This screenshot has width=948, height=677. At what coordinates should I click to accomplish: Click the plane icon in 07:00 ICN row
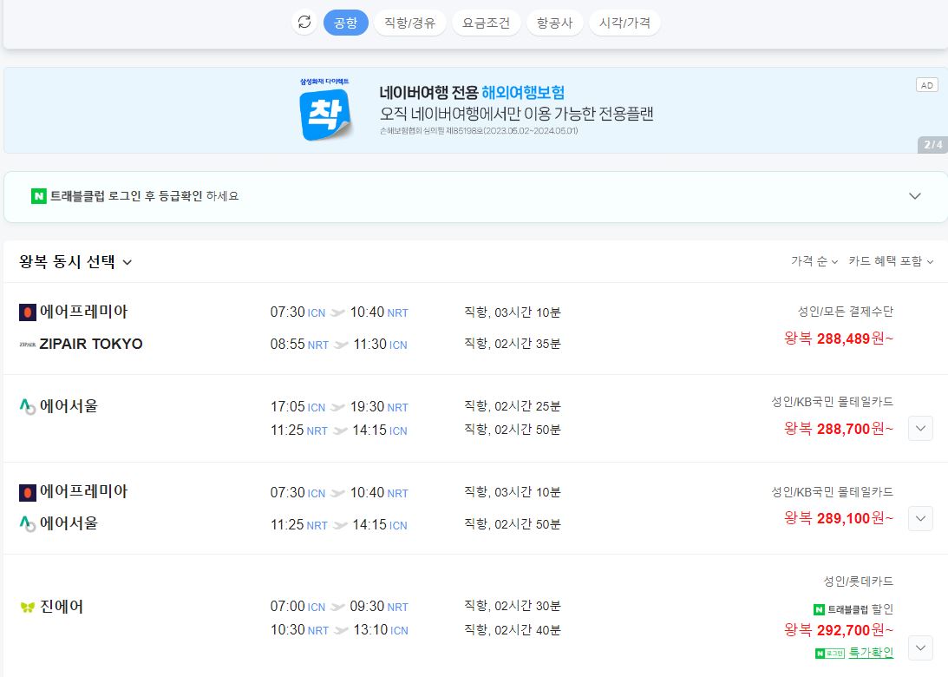338,607
